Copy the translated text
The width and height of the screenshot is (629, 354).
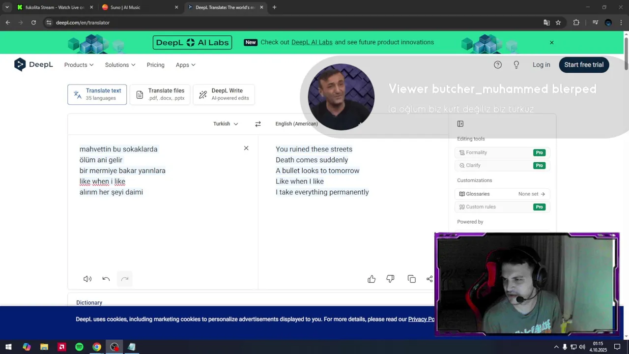(412, 279)
